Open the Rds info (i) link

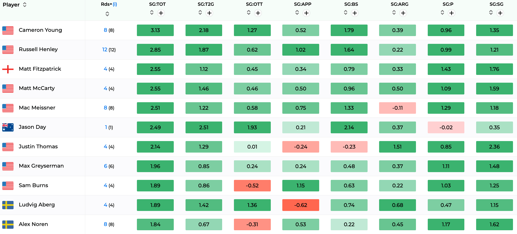115,4
